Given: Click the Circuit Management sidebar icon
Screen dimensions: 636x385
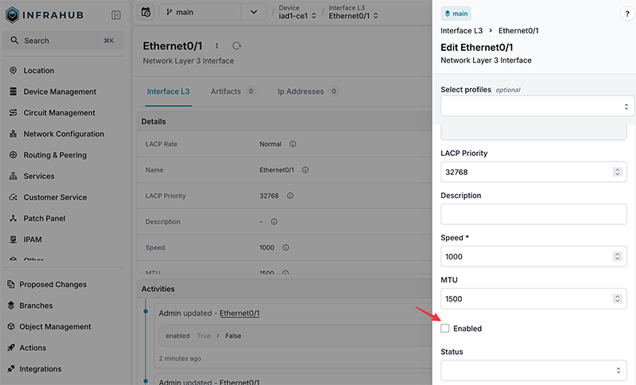Looking at the screenshot, I should (x=14, y=112).
